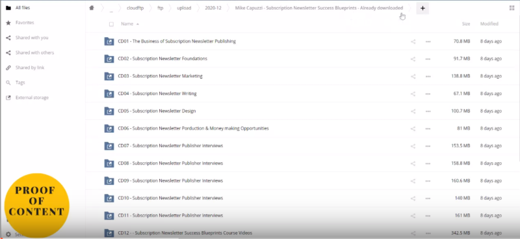Go to upload breadcrumb
This screenshot has width=520, height=239.
(x=184, y=8)
